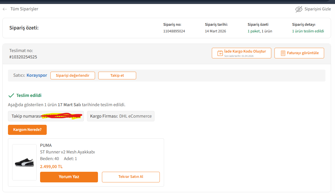Open ST Runner v2 Mesh Ayakkabı title
The width and height of the screenshot is (335, 193).
click(67, 152)
